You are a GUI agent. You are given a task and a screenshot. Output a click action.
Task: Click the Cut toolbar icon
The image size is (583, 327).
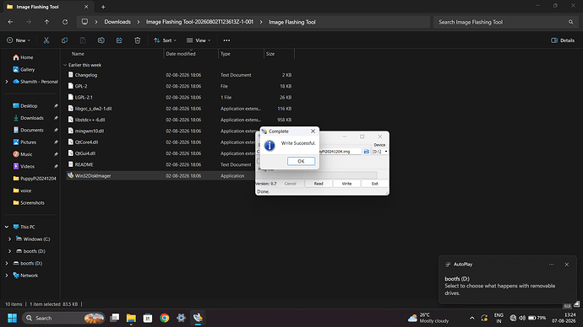coord(46,40)
